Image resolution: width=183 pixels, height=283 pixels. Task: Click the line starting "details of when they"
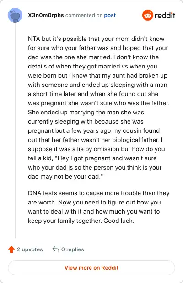click(92, 66)
